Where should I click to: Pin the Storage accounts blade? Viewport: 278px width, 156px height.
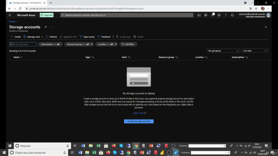pos(46,27)
